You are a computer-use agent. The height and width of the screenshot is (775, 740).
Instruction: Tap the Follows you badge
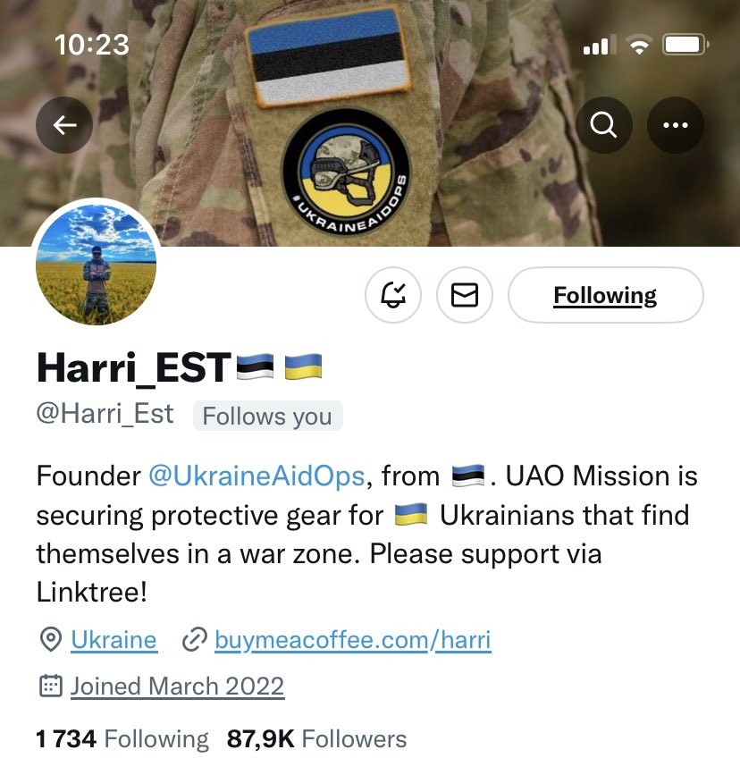click(x=267, y=416)
